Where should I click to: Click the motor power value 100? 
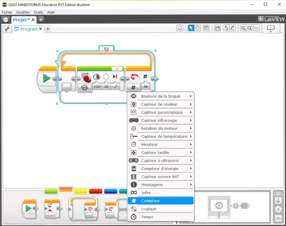(97, 87)
